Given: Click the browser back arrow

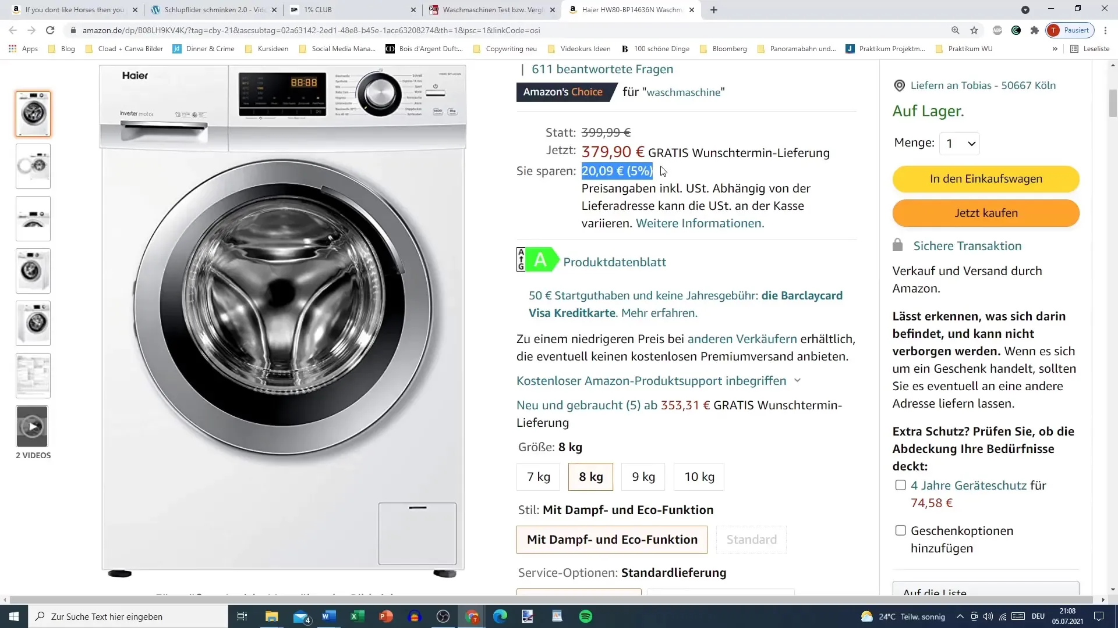Looking at the screenshot, I should (13, 30).
